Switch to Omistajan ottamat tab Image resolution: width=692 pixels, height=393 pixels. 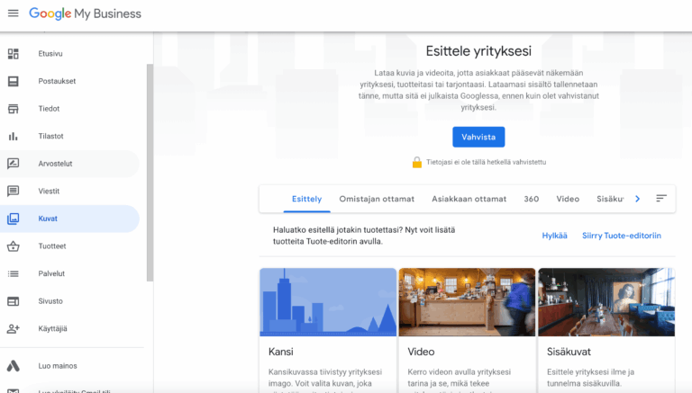click(377, 199)
